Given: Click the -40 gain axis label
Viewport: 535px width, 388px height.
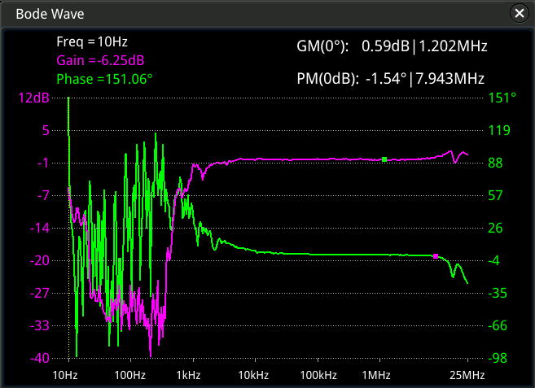Looking at the screenshot, I should click(x=40, y=358).
